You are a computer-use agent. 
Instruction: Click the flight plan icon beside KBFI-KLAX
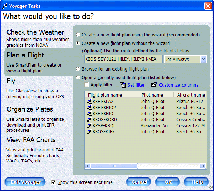click(90, 102)
